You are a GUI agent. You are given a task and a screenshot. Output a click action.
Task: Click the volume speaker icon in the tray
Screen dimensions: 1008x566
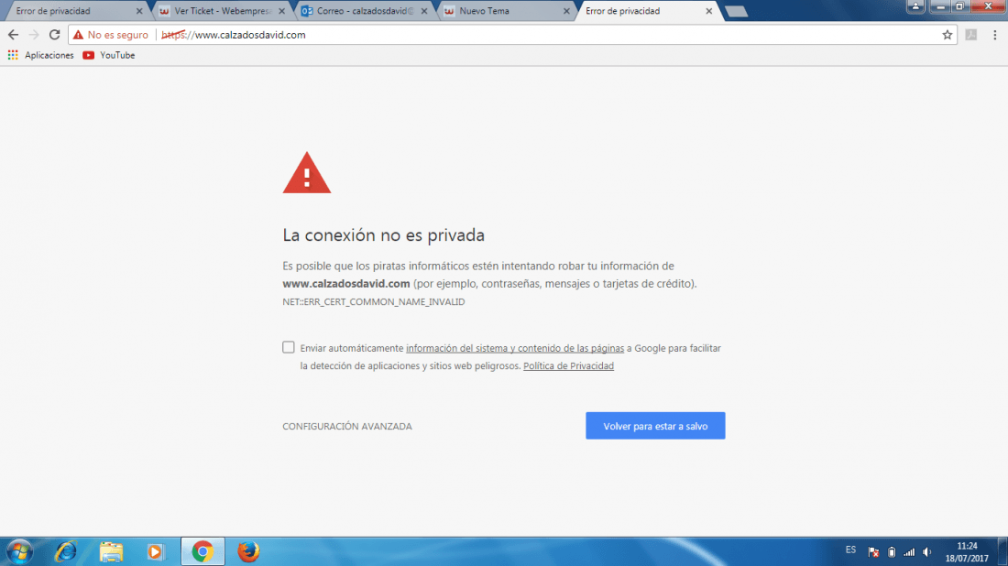(927, 552)
